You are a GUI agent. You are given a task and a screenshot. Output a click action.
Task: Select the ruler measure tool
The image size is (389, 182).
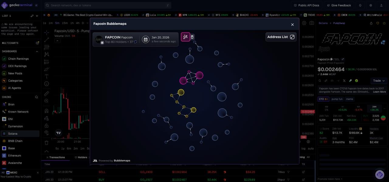point(46,94)
